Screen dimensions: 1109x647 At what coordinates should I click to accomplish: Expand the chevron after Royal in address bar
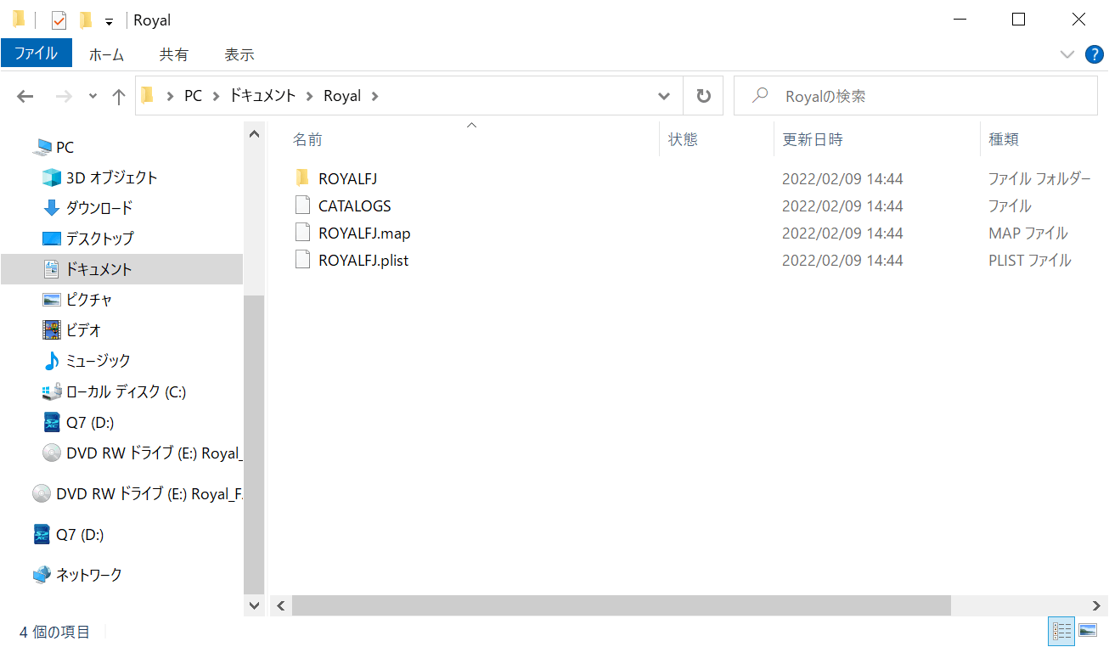[x=374, y=97]
